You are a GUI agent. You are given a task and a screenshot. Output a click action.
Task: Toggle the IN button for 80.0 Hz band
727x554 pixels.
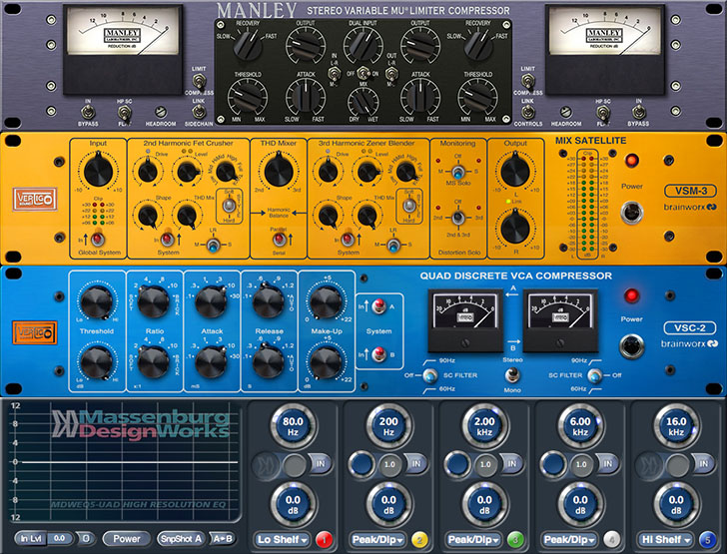[321, 463]
